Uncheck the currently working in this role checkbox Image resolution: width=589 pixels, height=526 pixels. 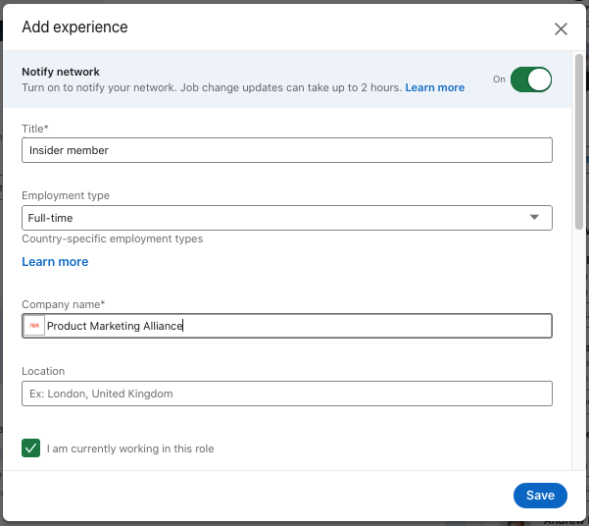click(x=30, y=448)
